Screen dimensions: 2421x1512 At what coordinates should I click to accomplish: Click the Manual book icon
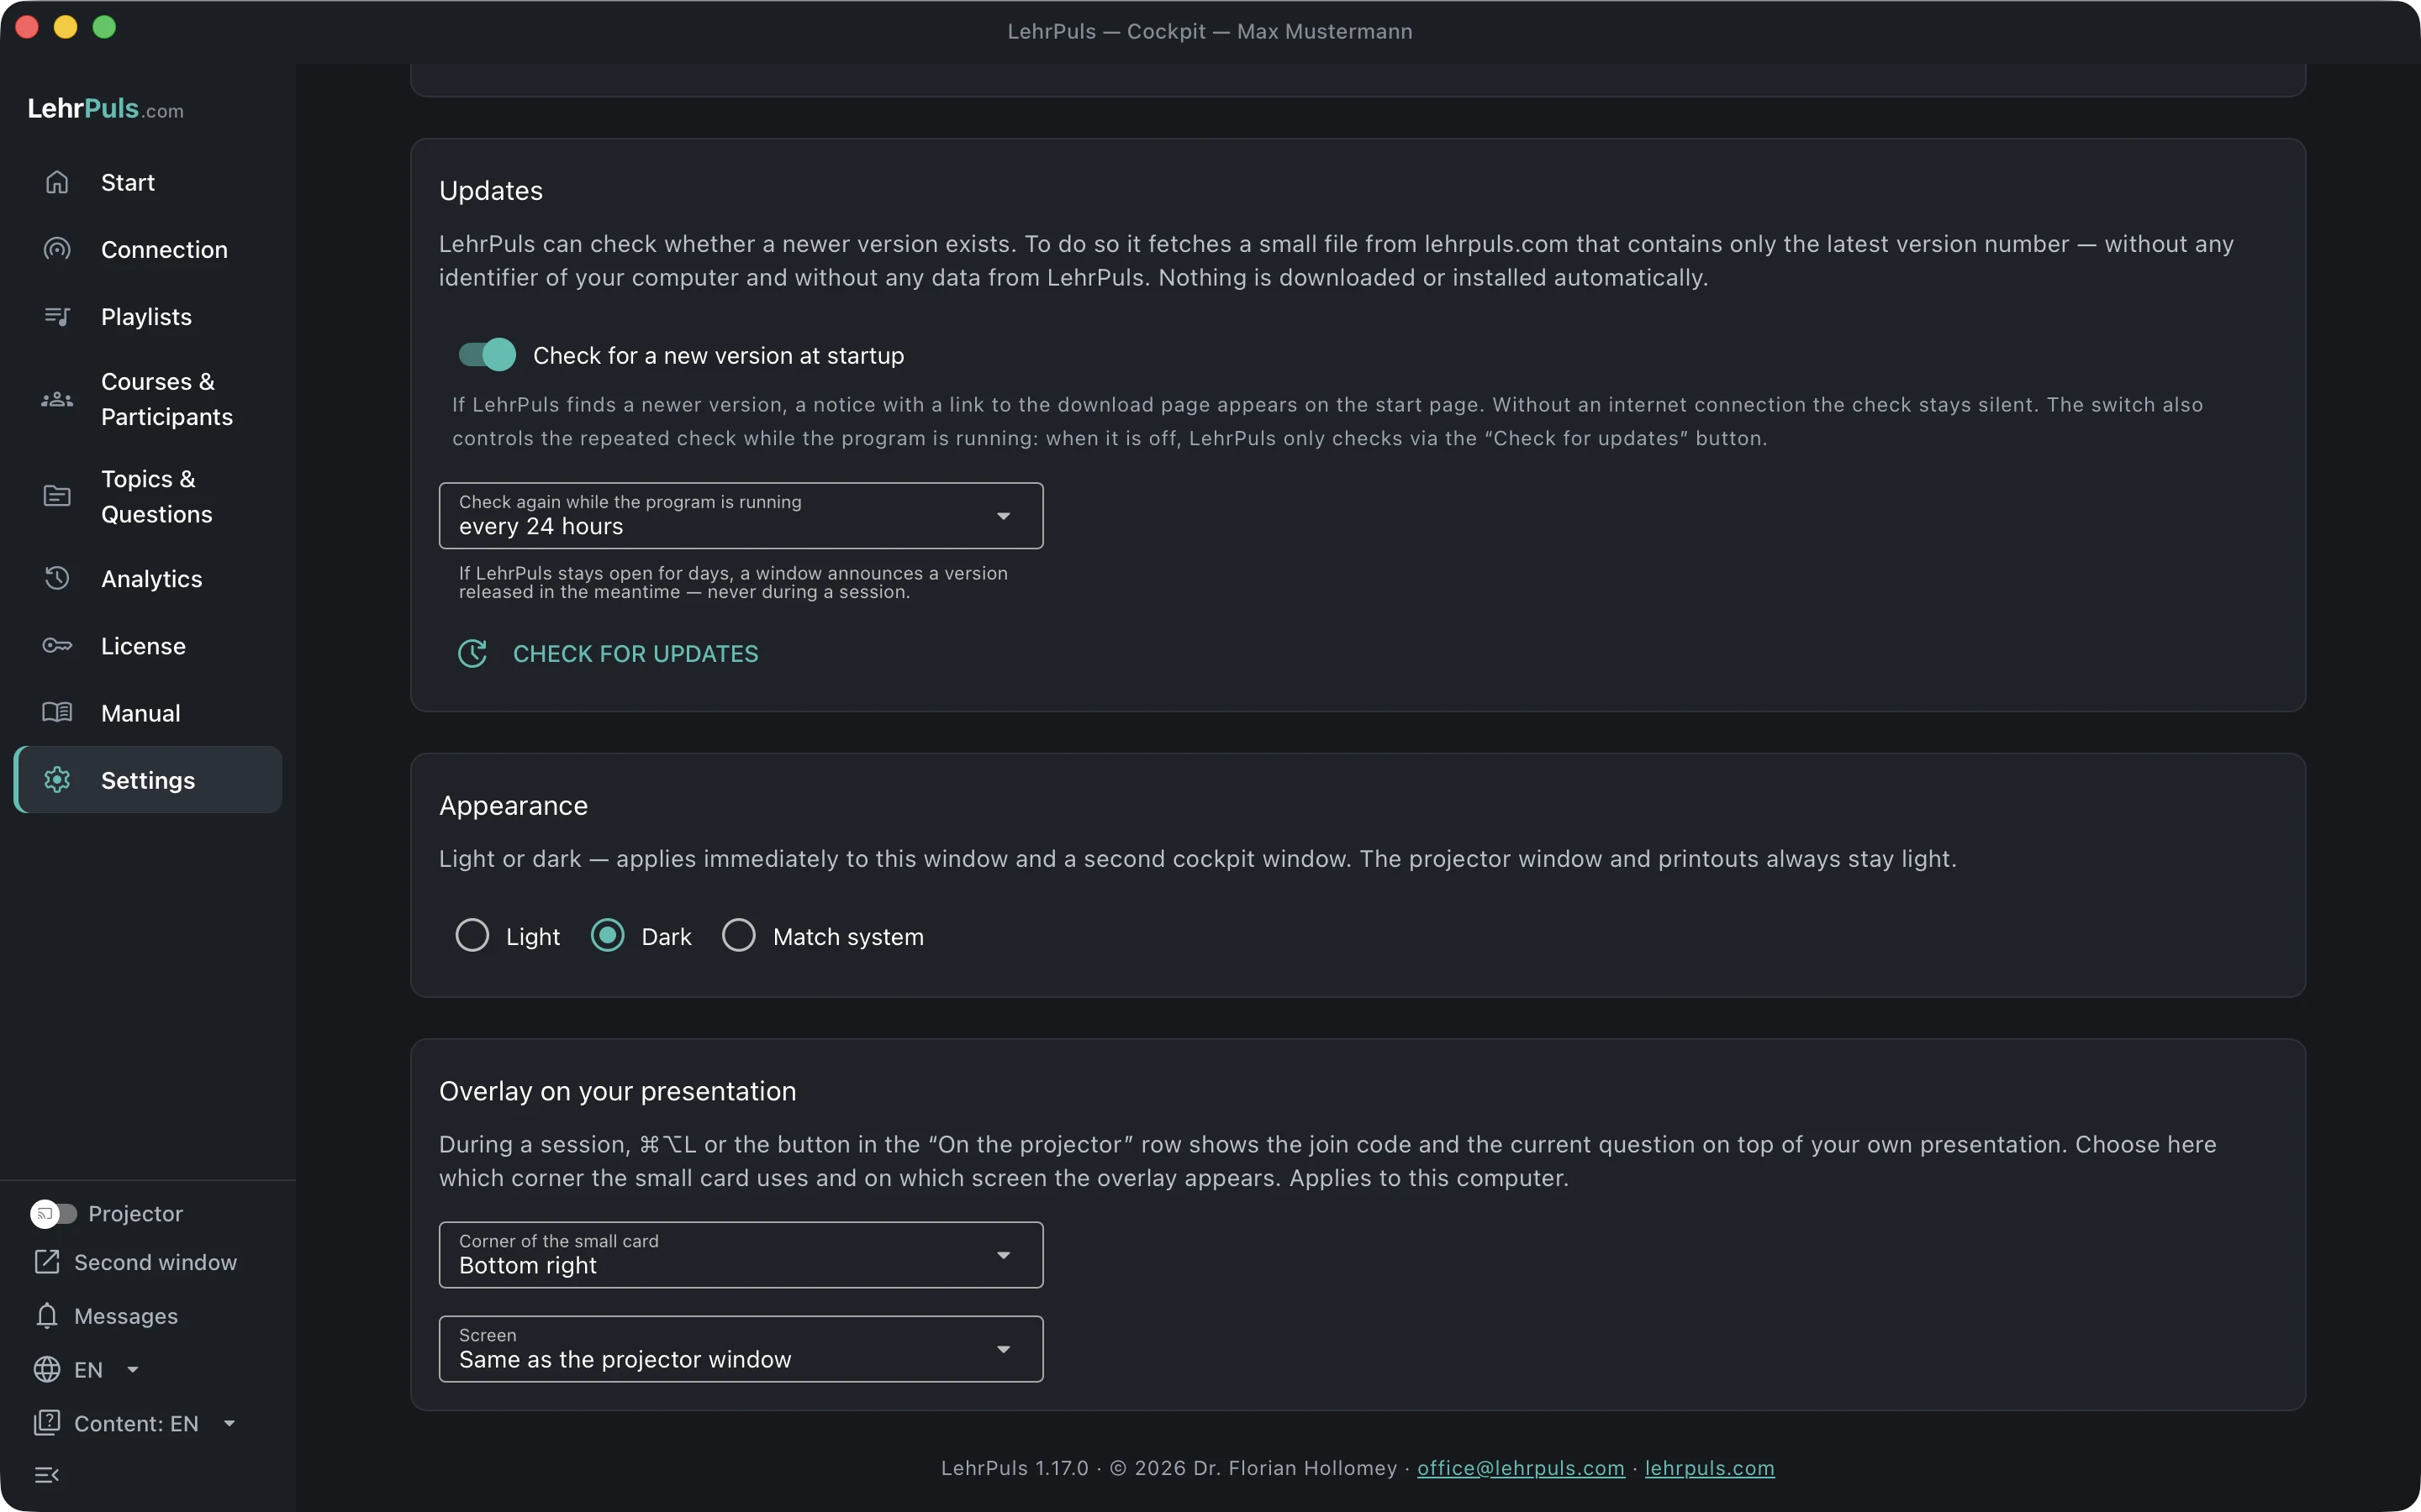click(57, 712)
